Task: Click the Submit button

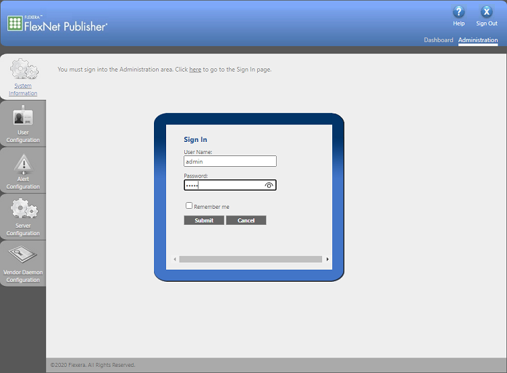Action: click(x=204, y=220)
